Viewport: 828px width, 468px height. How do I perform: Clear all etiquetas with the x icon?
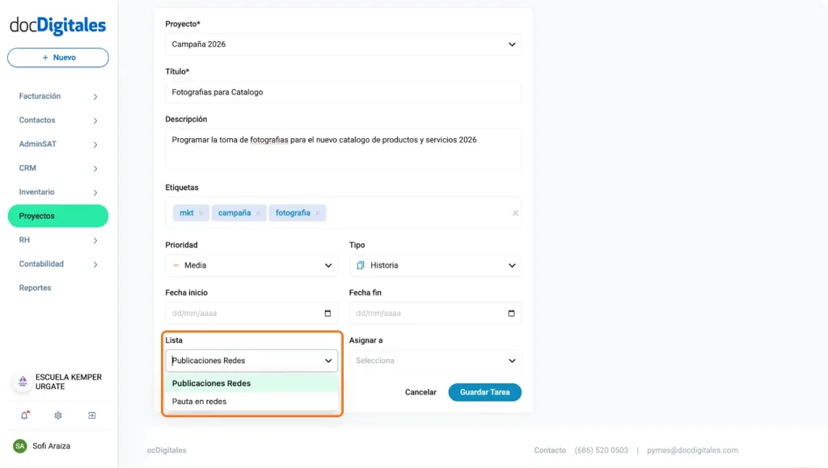pyautogui.click(x=515, y=213)
